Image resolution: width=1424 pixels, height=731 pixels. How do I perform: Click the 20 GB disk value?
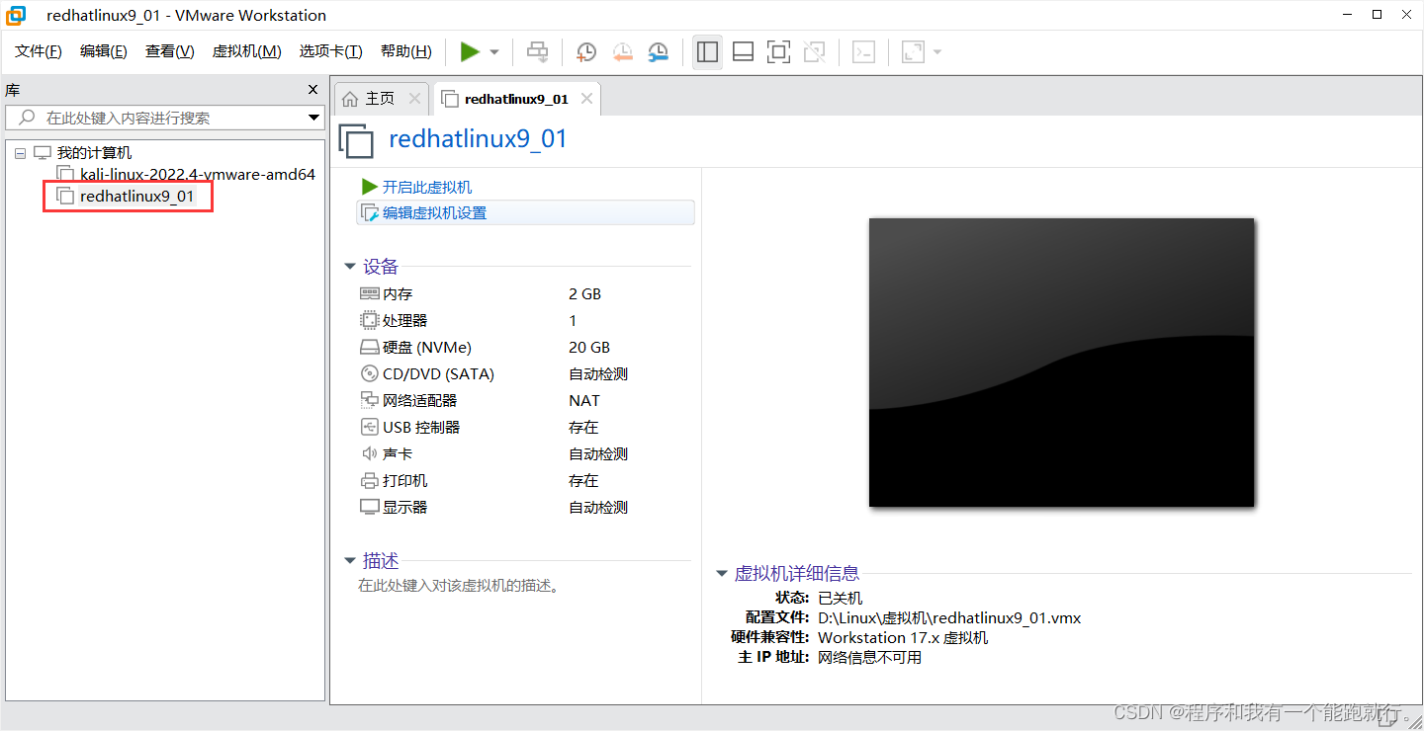pos(589,348)
